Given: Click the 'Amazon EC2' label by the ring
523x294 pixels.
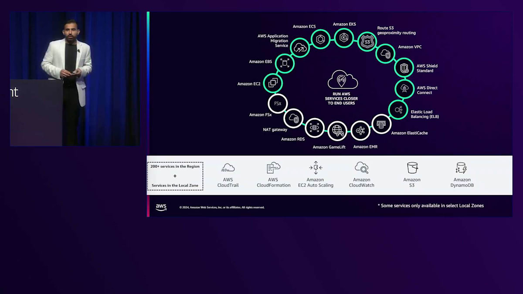Looking at the screenshot, I should tap(249, 84).
